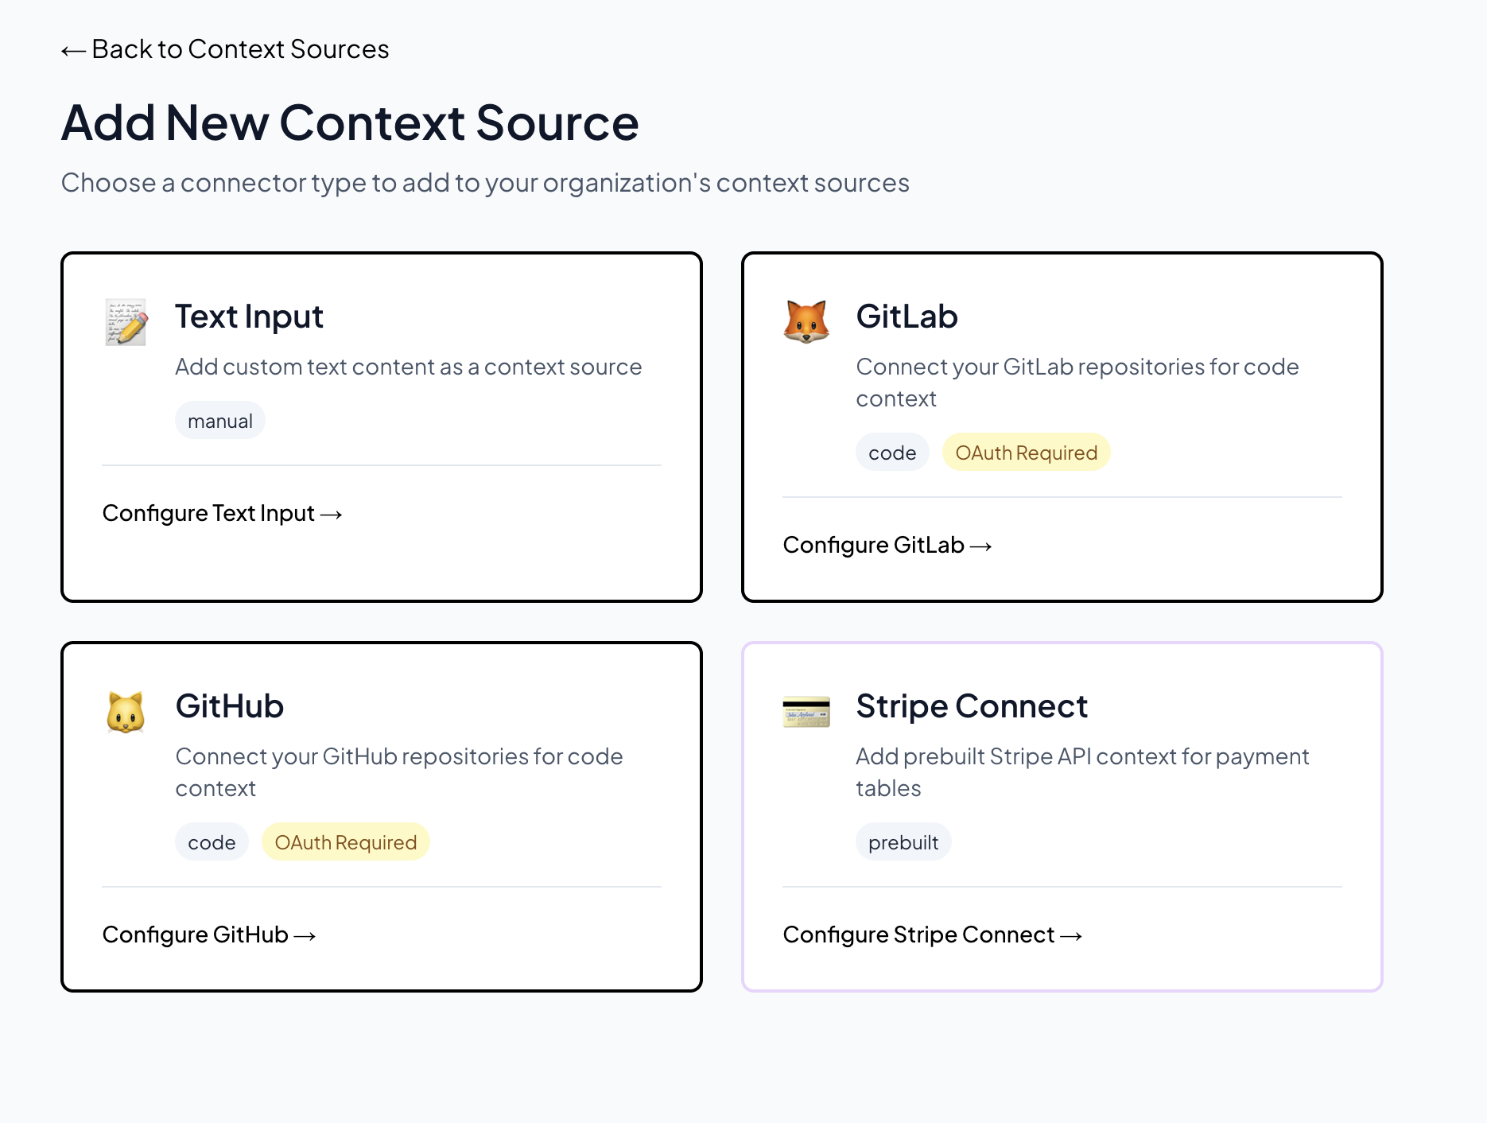Screen dimensions: 1487x1123
Task: Open Configure Stripe Connect
Action: (x=932, y=935)
